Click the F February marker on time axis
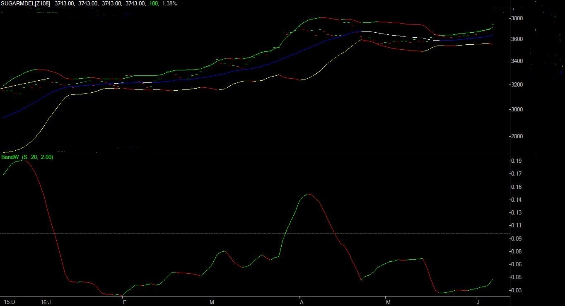The height and width of the screenshot is (306, 565). 124,302
